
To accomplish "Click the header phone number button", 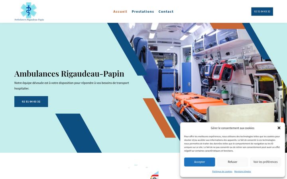I will [x=262, y=12].
